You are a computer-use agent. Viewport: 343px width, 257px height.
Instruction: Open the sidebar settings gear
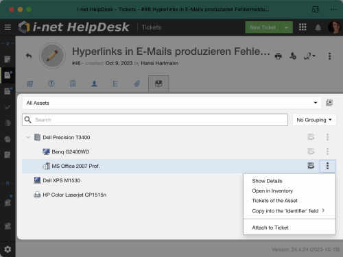pos(8,249)
